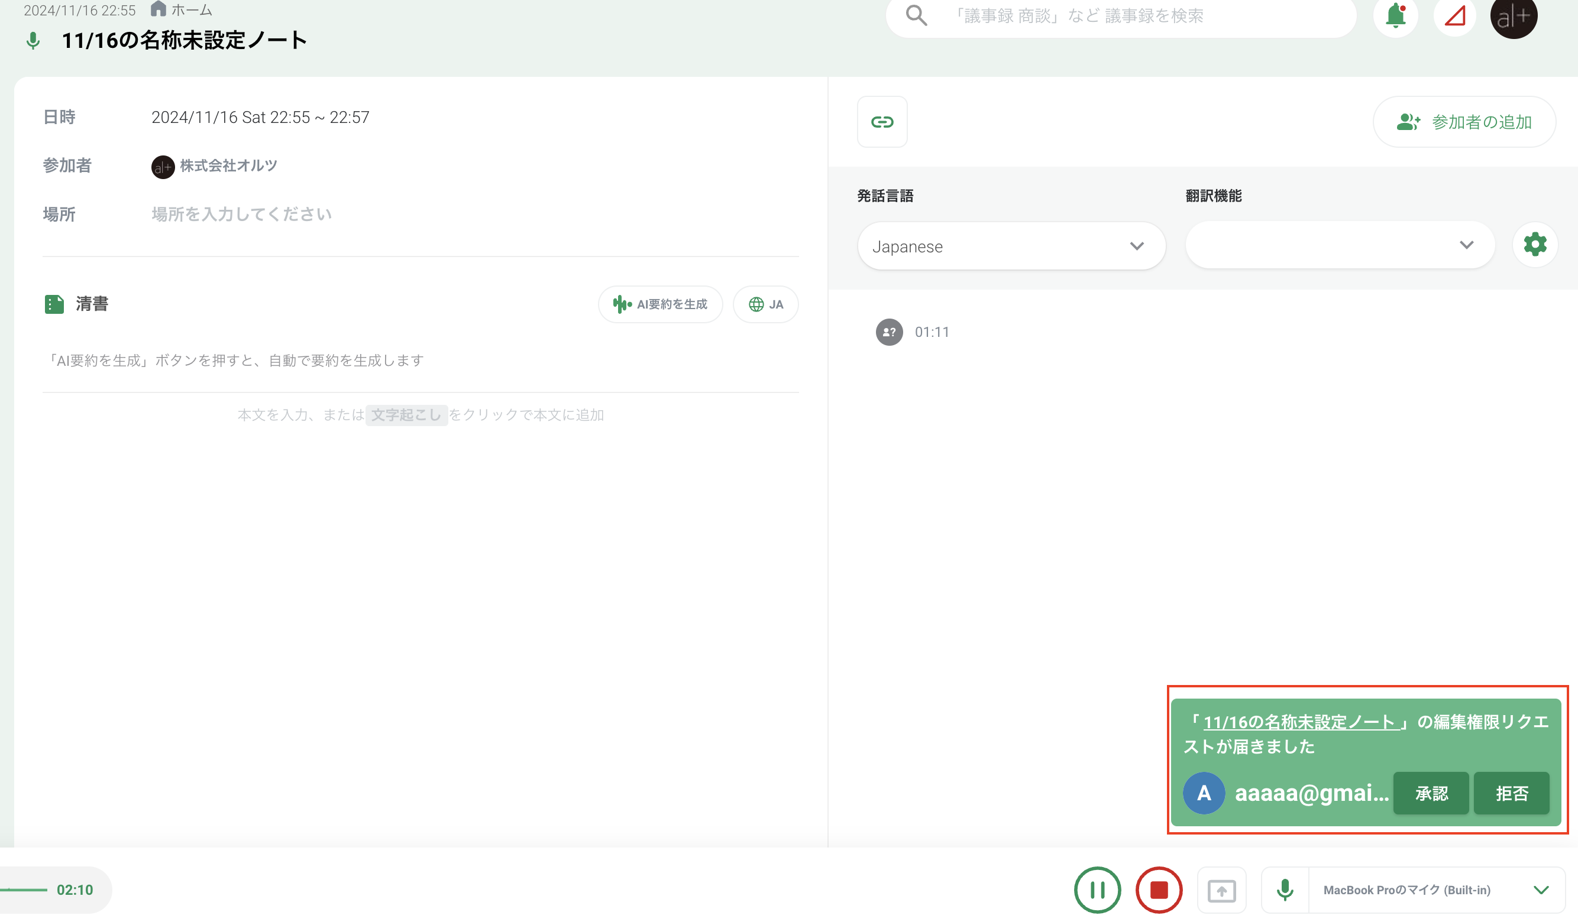Open notifications bell icon
The height and width of the screenshot is (922, 1578).
click(1395, 15)
